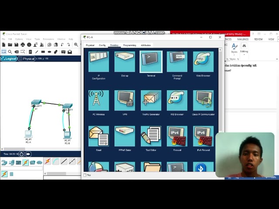279x209 pixels.
Task: Open the MAILINGS tab in Word
Action: tap(243, 39)
